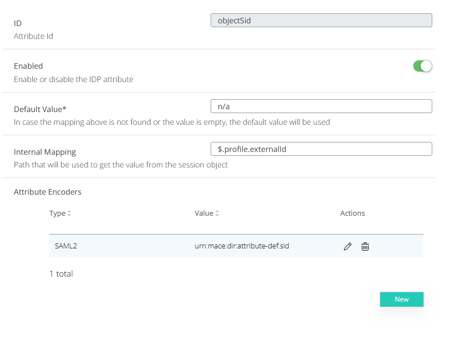
Task: Click the Attribute Id description text
Action: point(33,36)
